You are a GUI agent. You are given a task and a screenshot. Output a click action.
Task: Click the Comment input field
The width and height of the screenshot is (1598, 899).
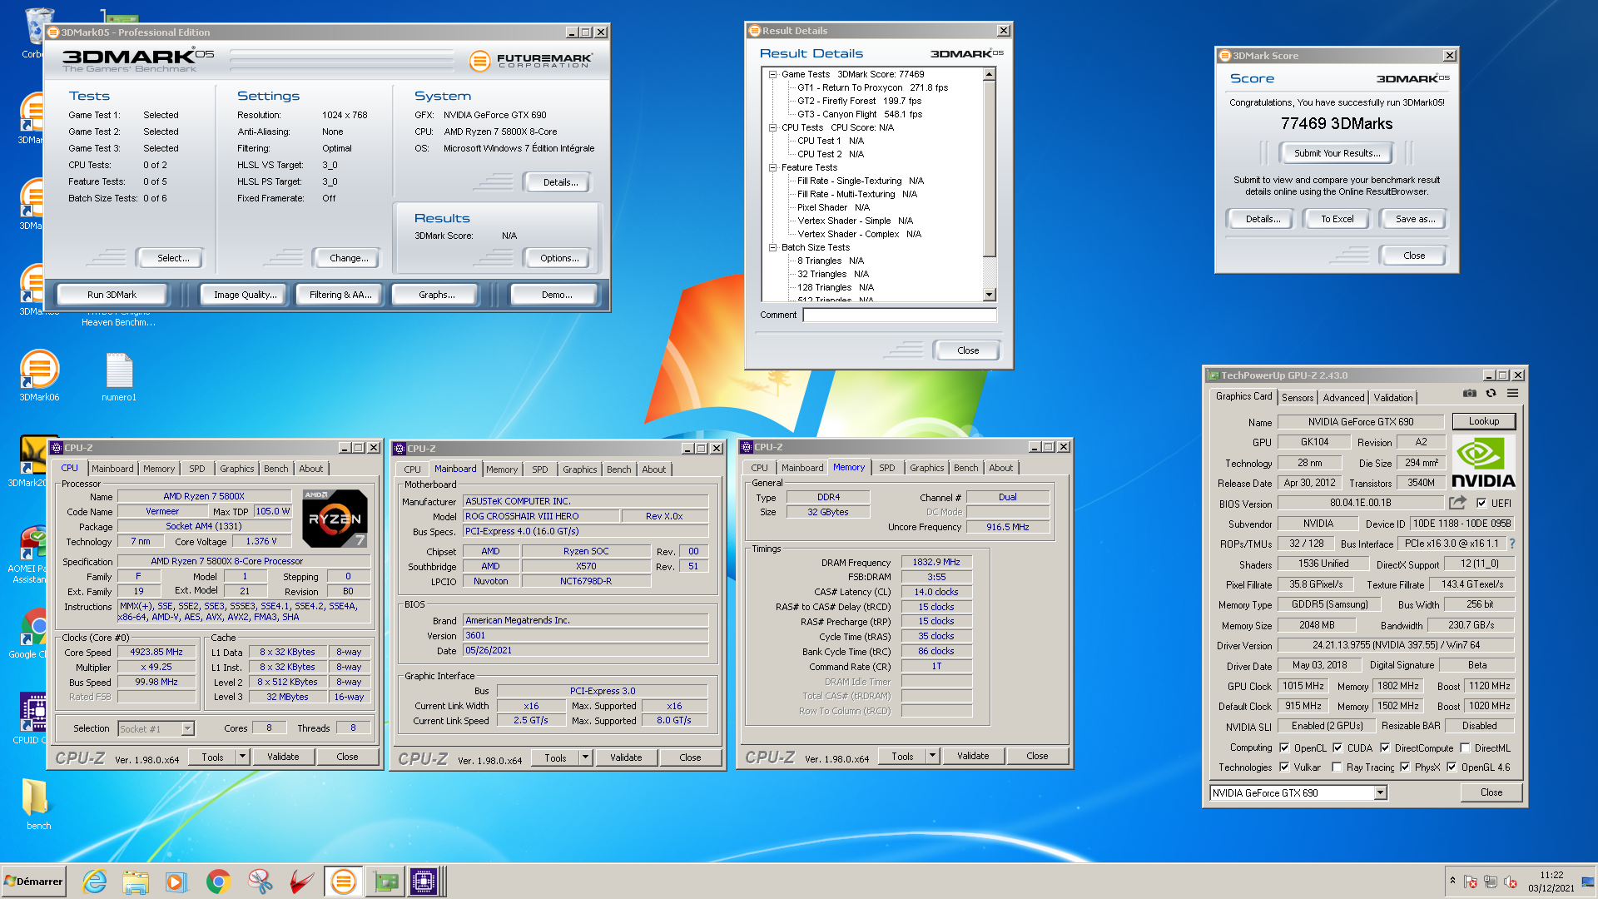point(900,315)
